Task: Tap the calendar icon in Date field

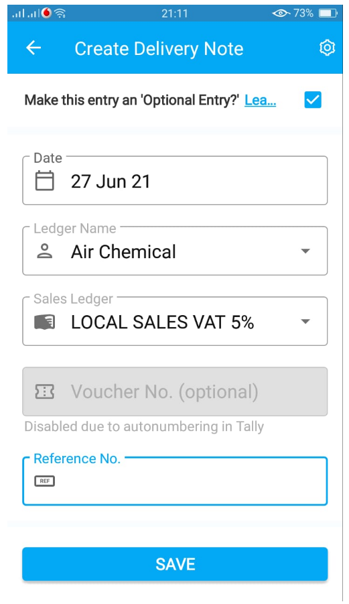Action: point(45,181)
